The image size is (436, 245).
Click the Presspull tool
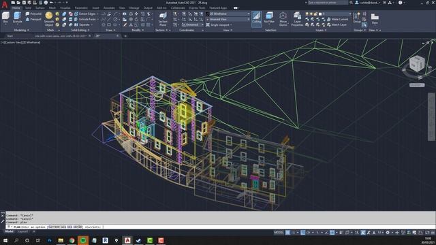point(33,19)
